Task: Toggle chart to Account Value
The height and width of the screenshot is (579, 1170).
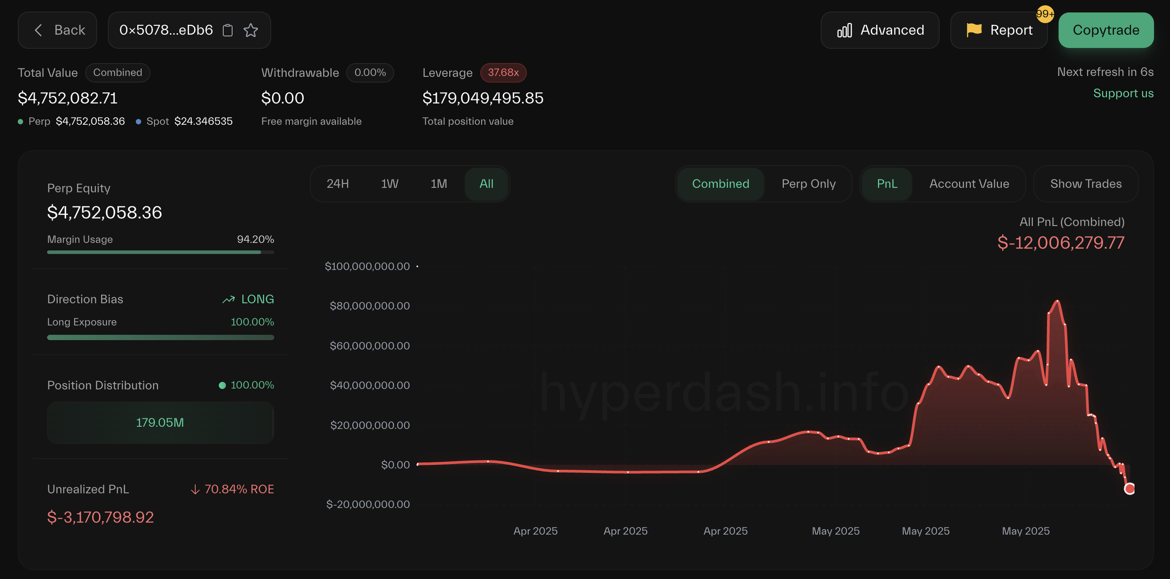Action: click(x=969, y=184)
